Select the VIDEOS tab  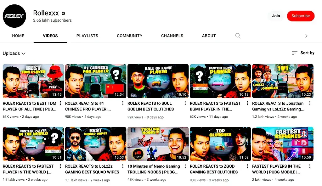click(x=50, y=36)
